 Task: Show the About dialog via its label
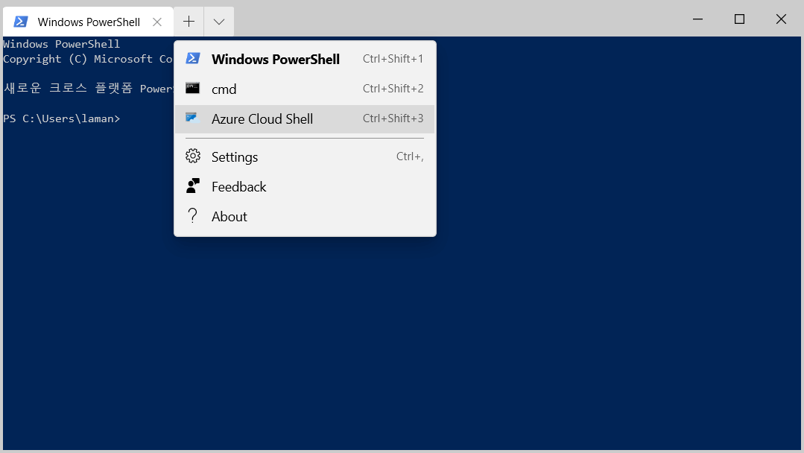pos(229,217)
